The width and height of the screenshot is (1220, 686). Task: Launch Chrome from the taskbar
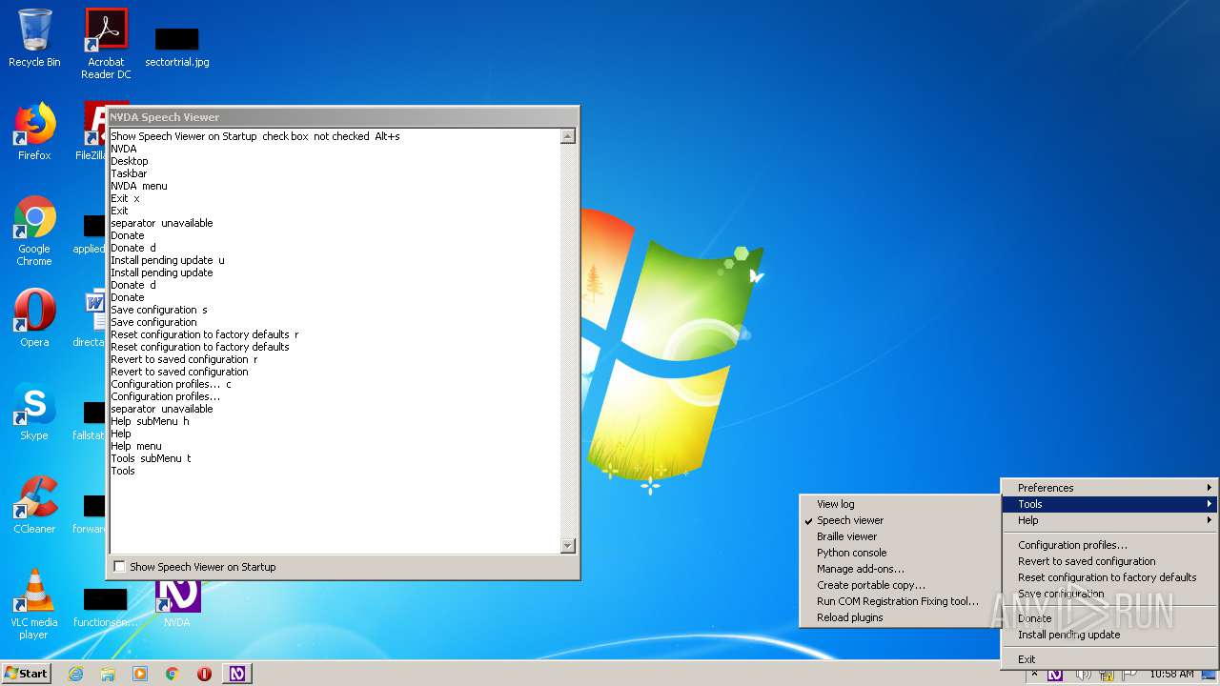(173, 674)
